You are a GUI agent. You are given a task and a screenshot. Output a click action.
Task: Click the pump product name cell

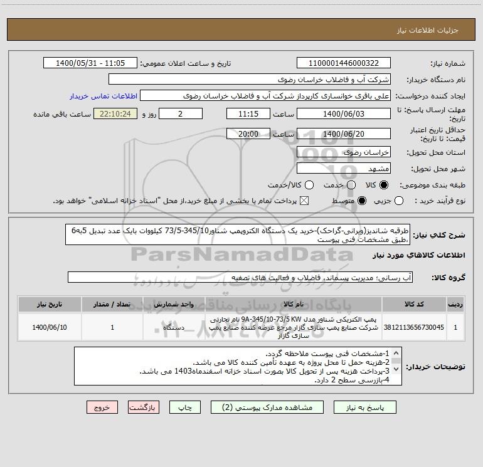coord(294,327)
